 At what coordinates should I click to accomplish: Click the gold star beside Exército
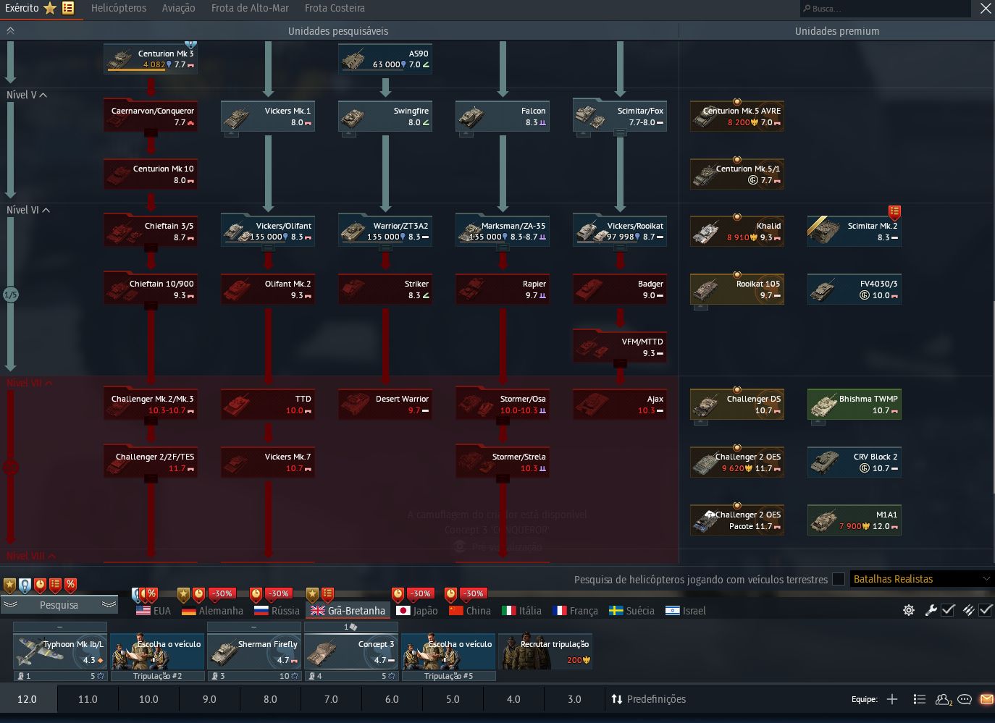pos(50,8)
